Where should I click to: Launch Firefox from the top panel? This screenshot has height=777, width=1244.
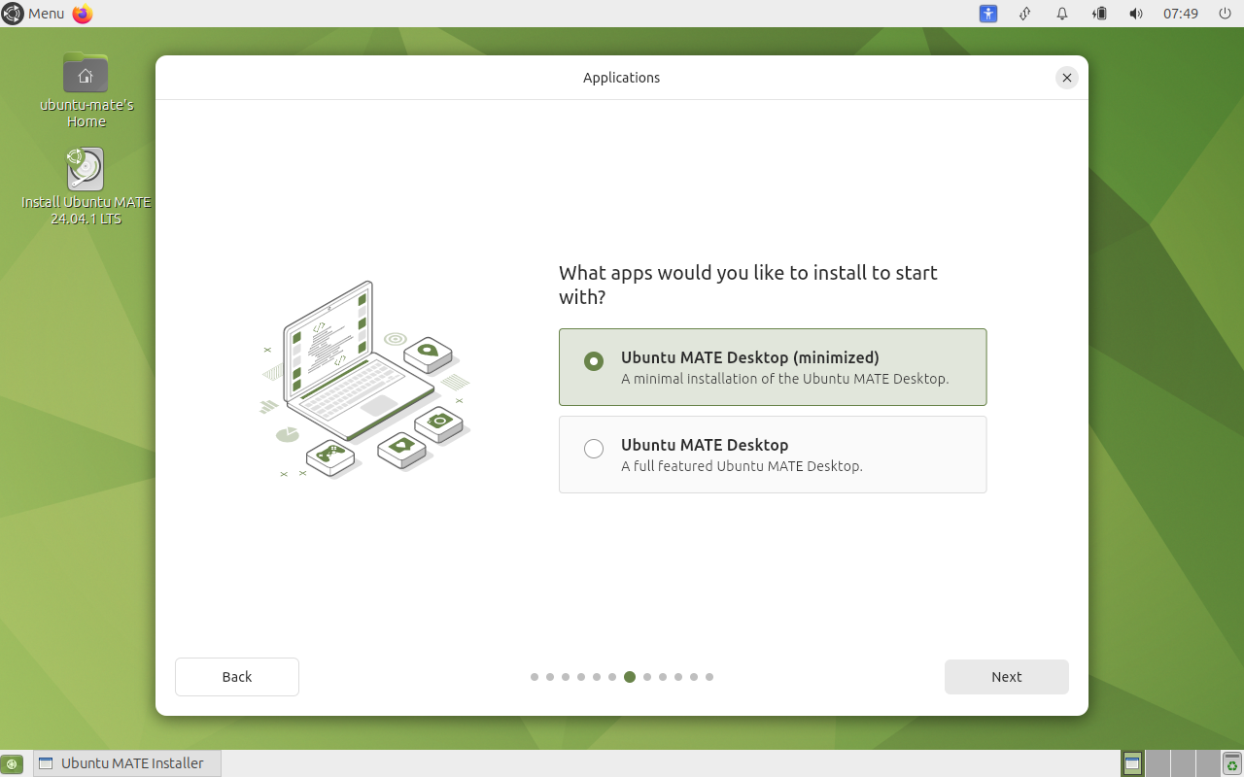coord(83,14)
